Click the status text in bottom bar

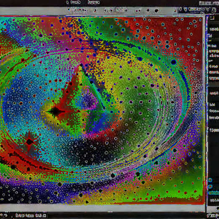coord(31,215)
